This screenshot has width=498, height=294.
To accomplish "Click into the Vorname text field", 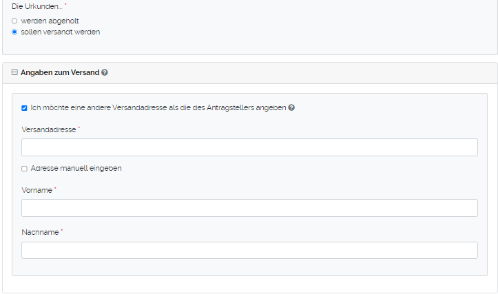I will tap(249, 208).
